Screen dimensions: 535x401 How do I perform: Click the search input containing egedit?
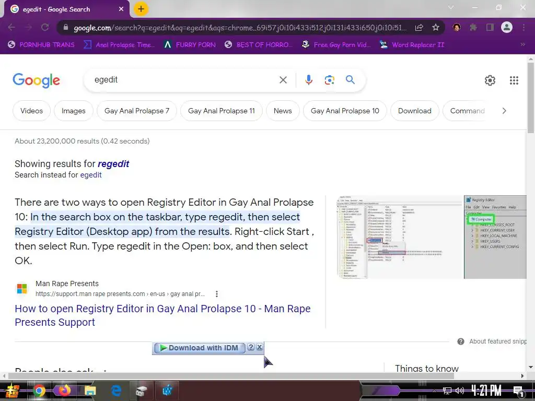click(x=184, y=80)
